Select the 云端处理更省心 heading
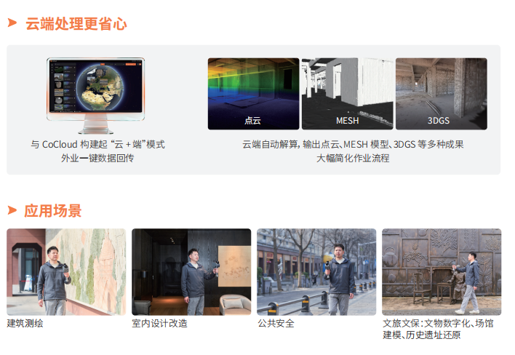The image size is (515, 355). (x=76, y=23)
